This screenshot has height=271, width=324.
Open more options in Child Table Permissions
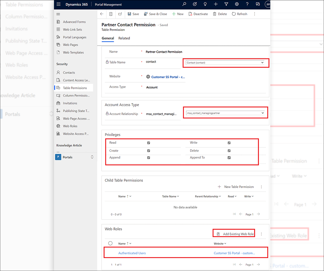click(261, 187)
